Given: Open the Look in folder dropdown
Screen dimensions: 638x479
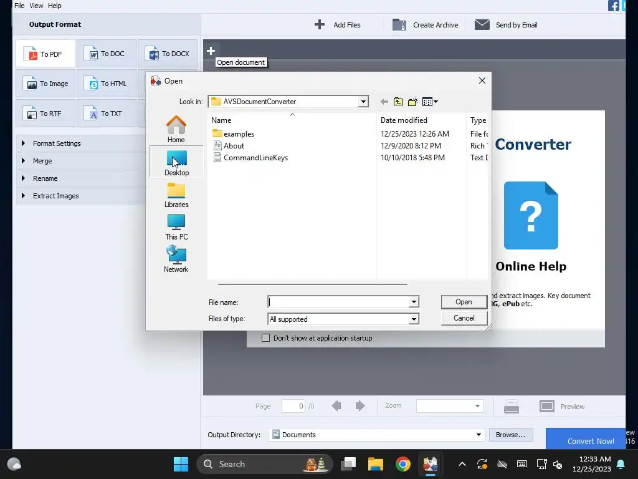Looking at the screenshot, I should pos(363,102).
